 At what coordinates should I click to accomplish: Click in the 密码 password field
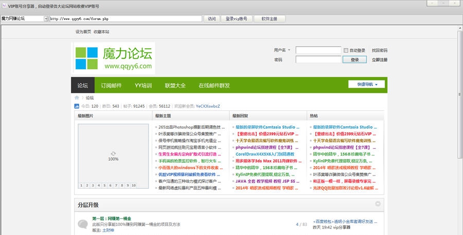coord(318,60)
